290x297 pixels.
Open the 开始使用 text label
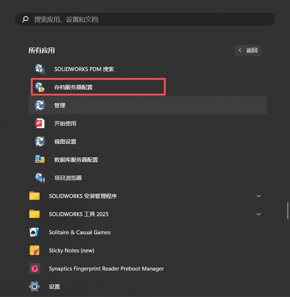65,124
